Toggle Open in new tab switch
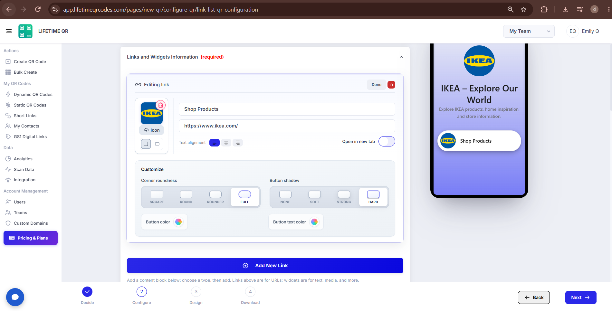Screen dimensions: 612x311 387,141
